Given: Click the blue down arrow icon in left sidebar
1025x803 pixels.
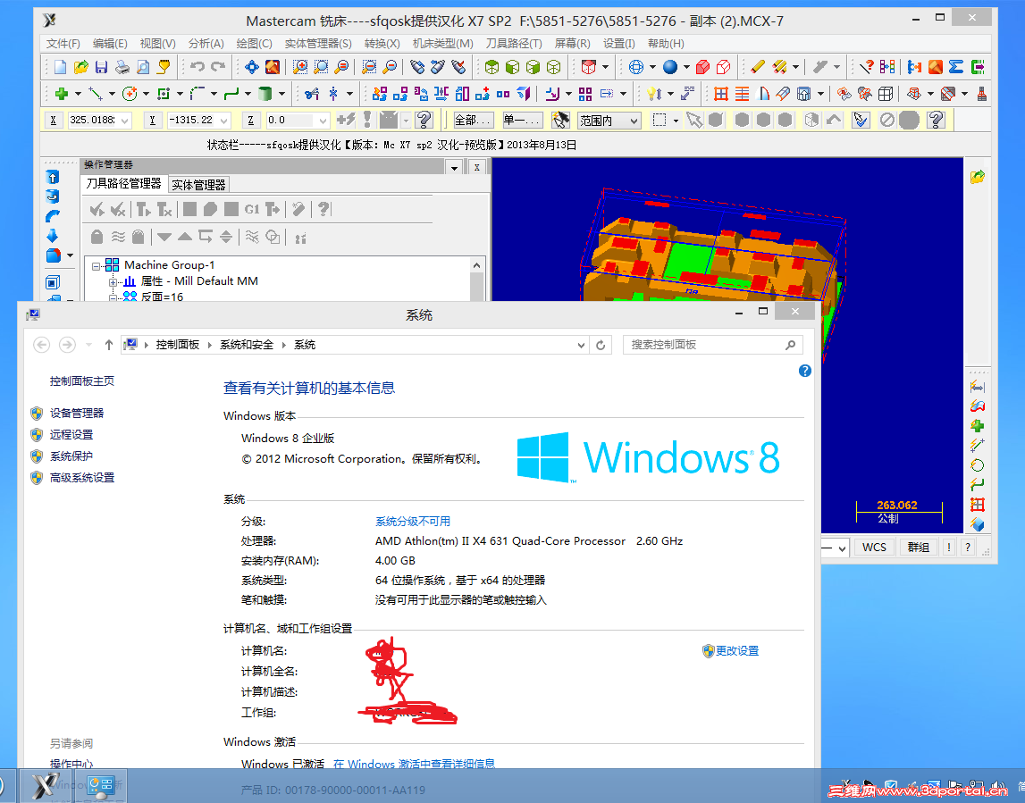Looking at the screenshot, I should tap(53, 236).
